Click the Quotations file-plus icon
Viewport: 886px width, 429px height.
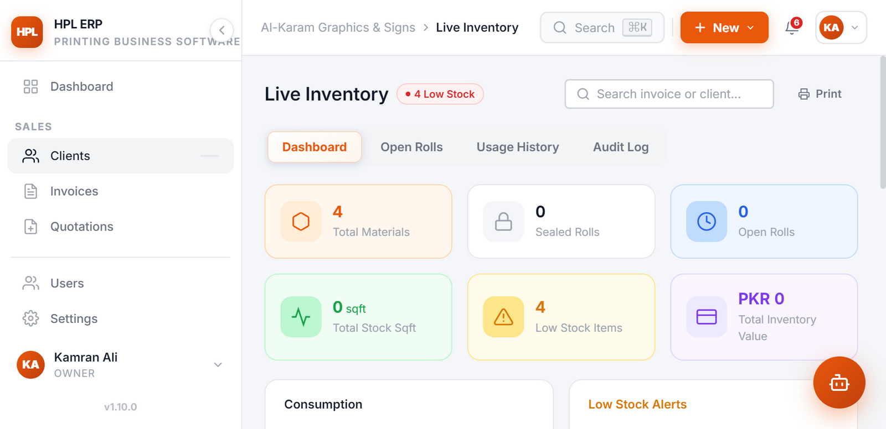(30, 227)
